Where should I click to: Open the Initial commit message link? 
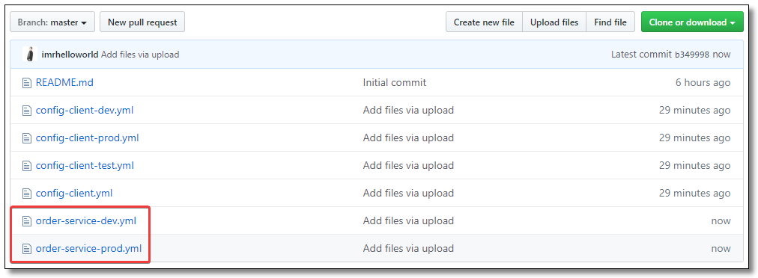tap(395, 83)
